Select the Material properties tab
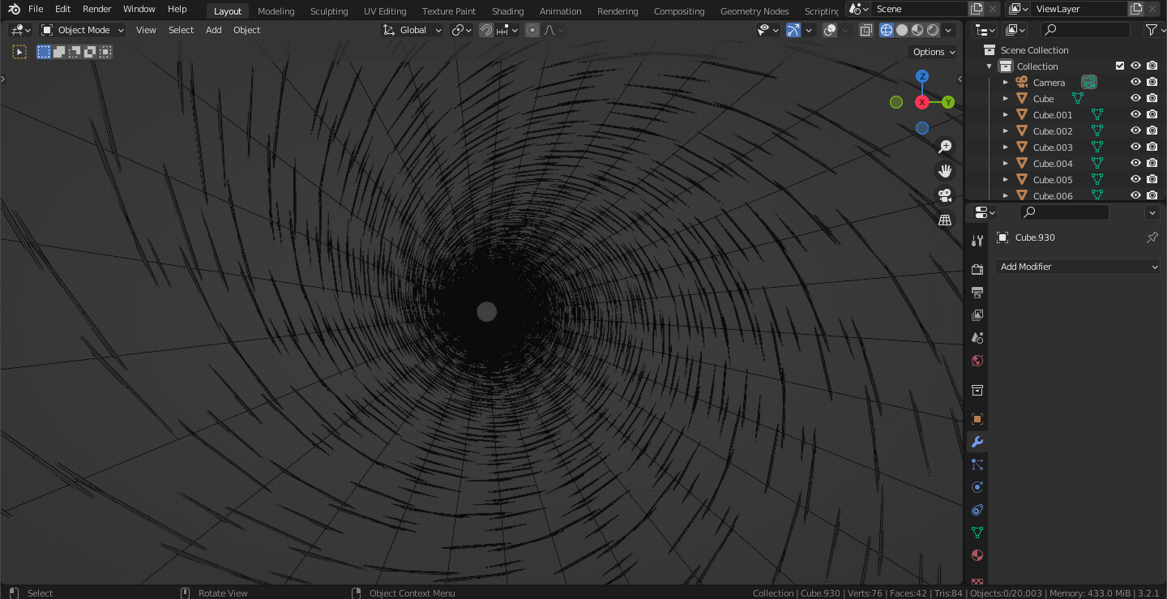The height and width of the screenshot is (599, 1167). pos(977,555)
